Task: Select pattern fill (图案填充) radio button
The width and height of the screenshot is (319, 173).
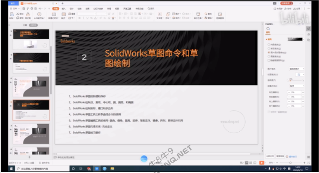Action: (269, 57)
